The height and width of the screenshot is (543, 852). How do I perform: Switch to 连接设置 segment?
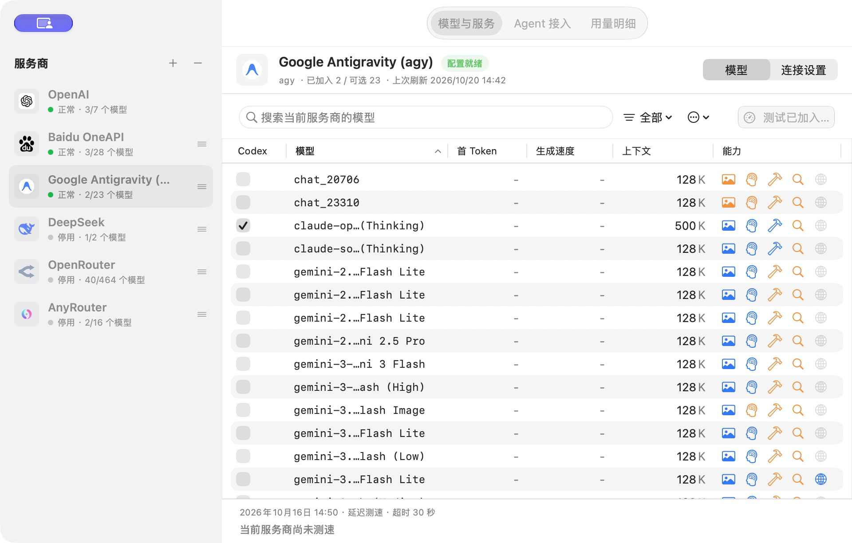coord(804,70)
